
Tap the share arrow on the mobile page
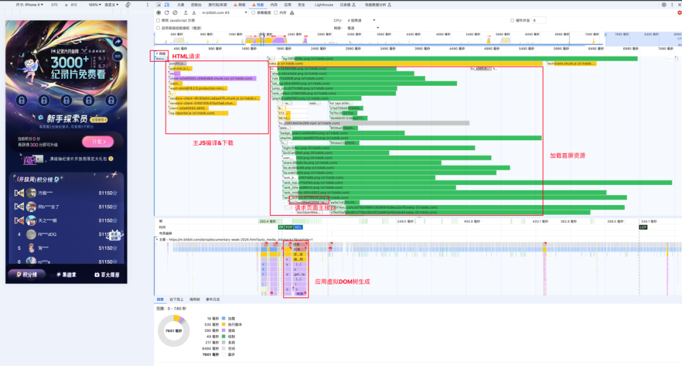[117, 42]
